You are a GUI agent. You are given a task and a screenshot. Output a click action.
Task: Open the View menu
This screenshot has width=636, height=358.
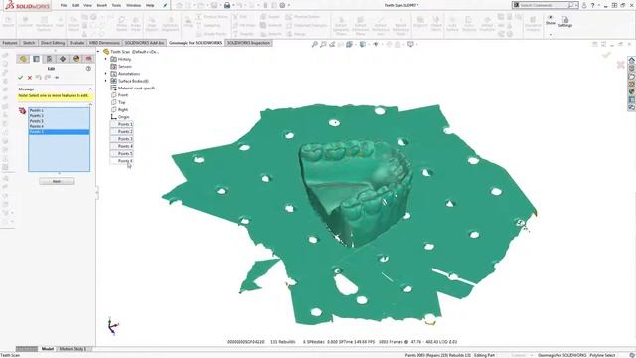pyautogui.click(x=87, y=5)
